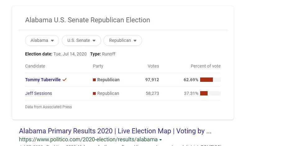Viewport: 285px width, 146px height.
Task: Click the Party column header
Action: (98, 66)
